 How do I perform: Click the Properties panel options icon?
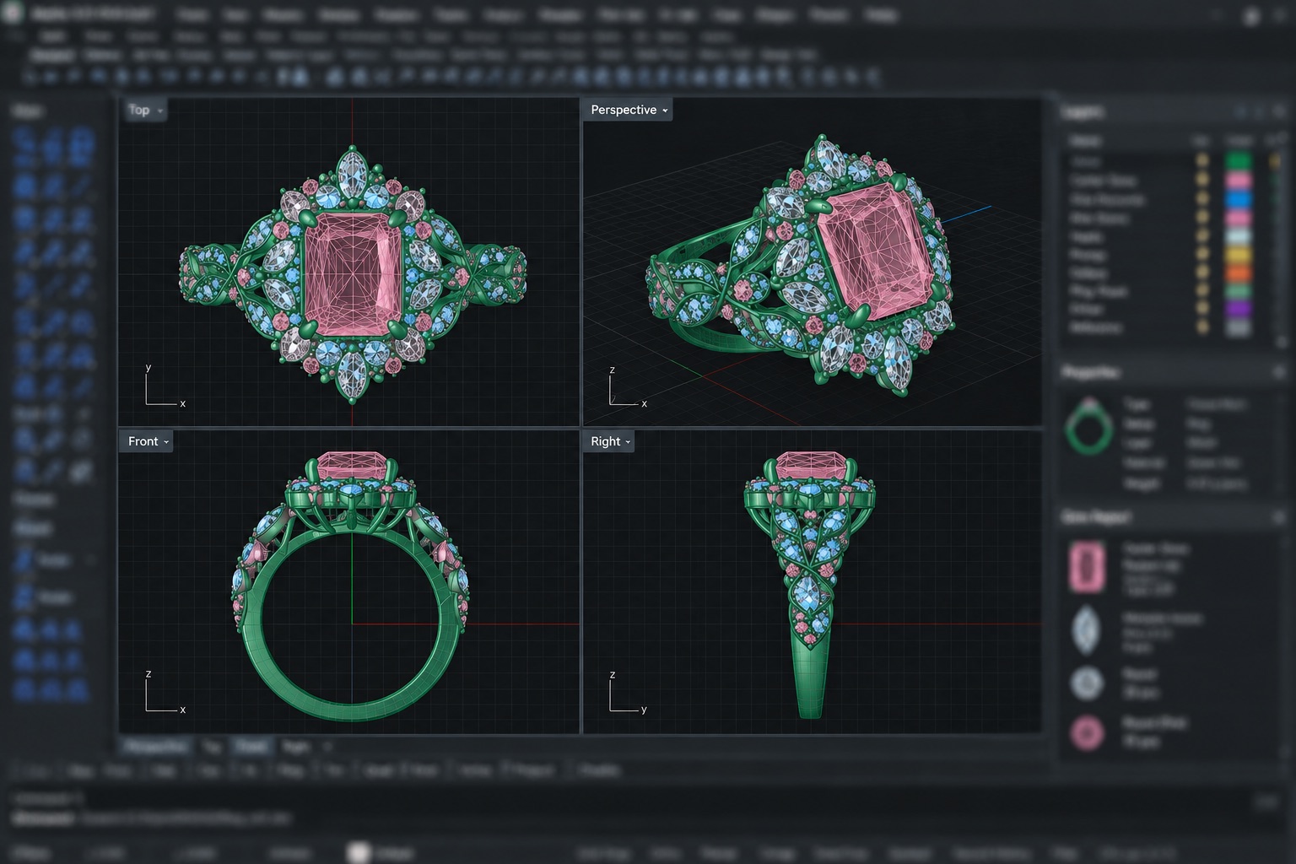1278,372
